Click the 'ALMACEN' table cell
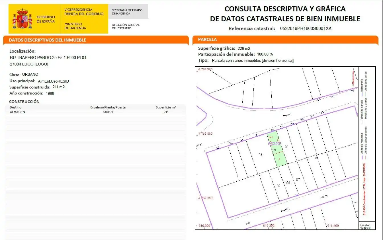Screen dimensions: 383x240 [17, 112]
